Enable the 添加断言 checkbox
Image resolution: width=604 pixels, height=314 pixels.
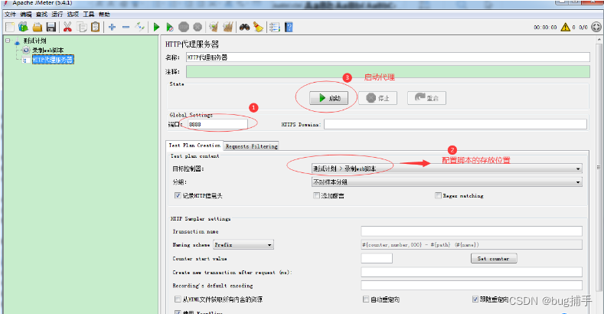tap(317, 196)
